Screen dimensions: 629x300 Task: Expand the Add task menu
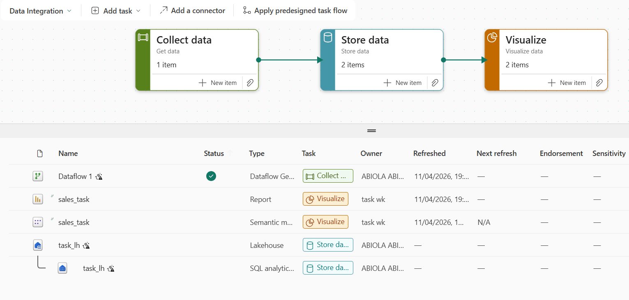click(116, 11)
